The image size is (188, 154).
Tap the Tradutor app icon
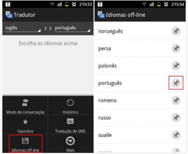tap(9, 15)
